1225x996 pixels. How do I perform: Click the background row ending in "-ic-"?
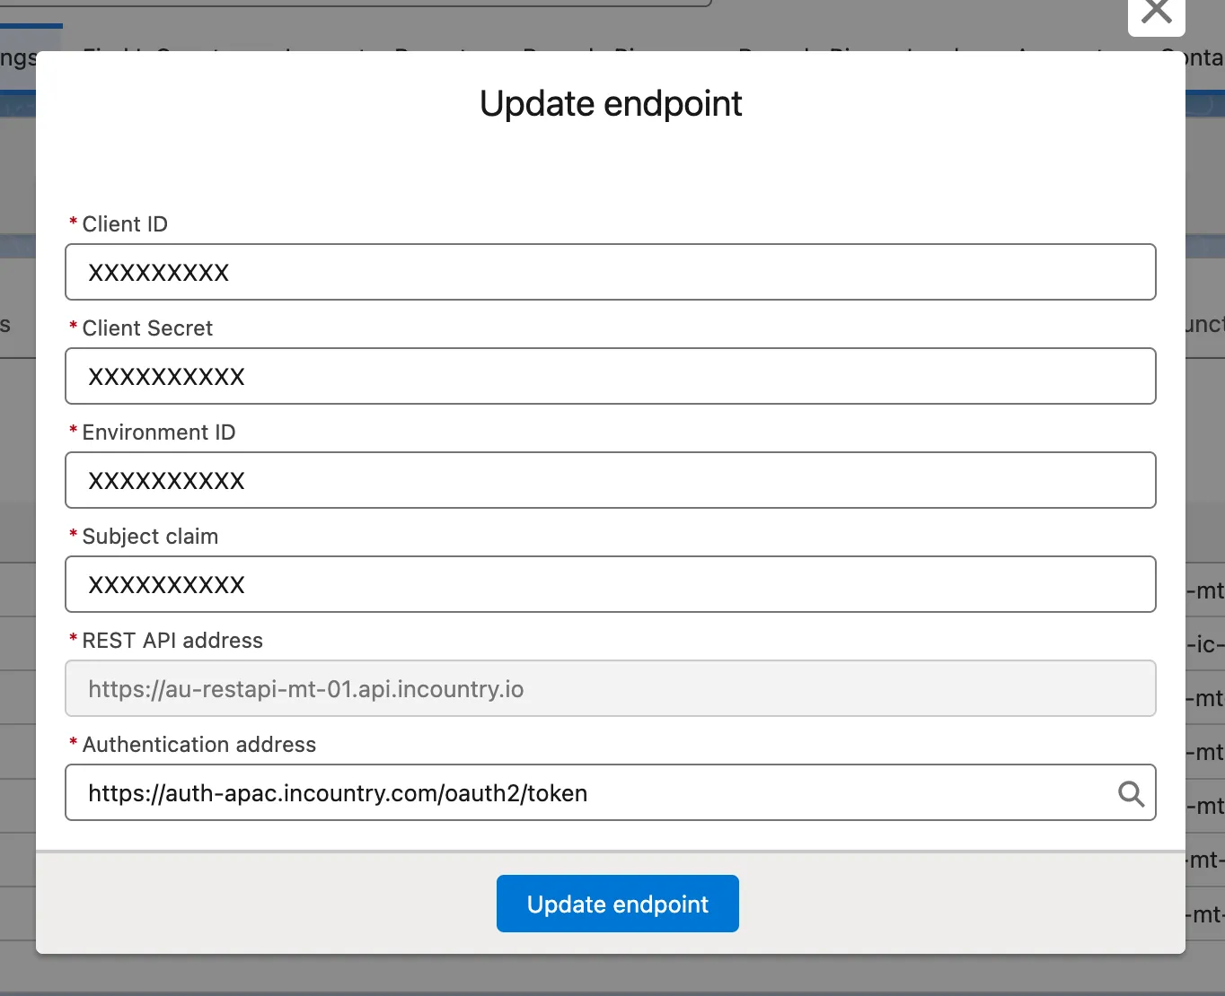(x=1205, y=644)
